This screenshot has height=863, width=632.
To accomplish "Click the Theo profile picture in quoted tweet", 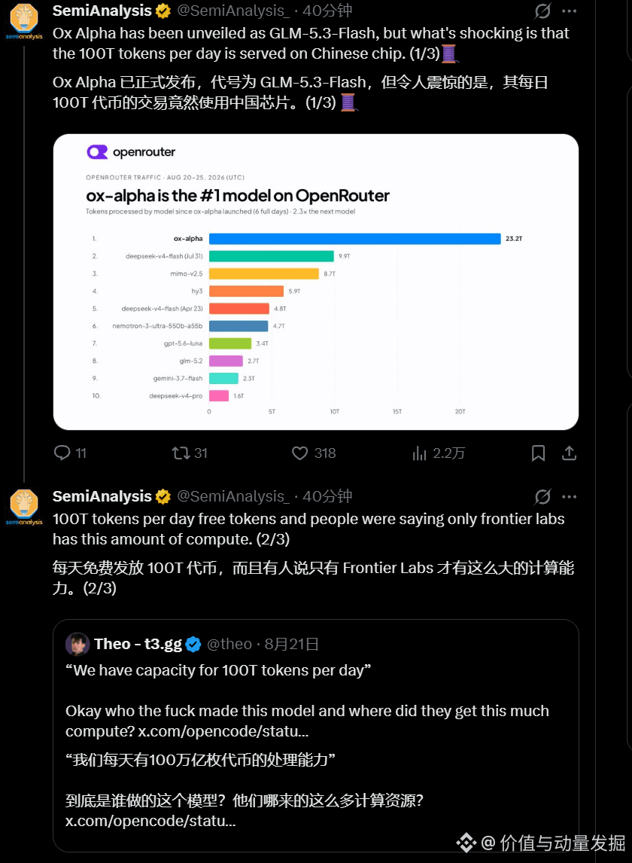I will (77, 644).
